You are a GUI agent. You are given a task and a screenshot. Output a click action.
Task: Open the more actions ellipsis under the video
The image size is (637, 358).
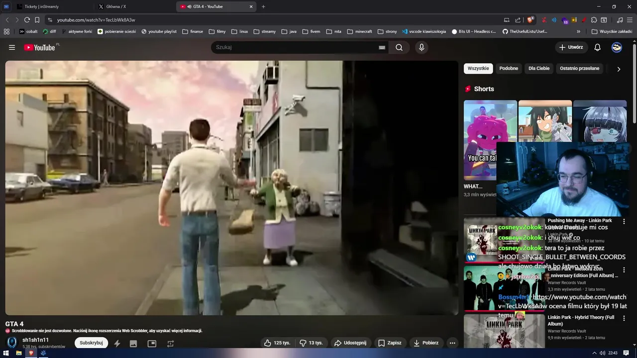[x=452, y=343]
